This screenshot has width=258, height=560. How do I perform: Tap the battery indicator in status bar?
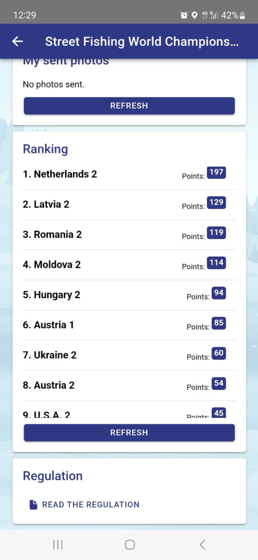tap(243, 15)
